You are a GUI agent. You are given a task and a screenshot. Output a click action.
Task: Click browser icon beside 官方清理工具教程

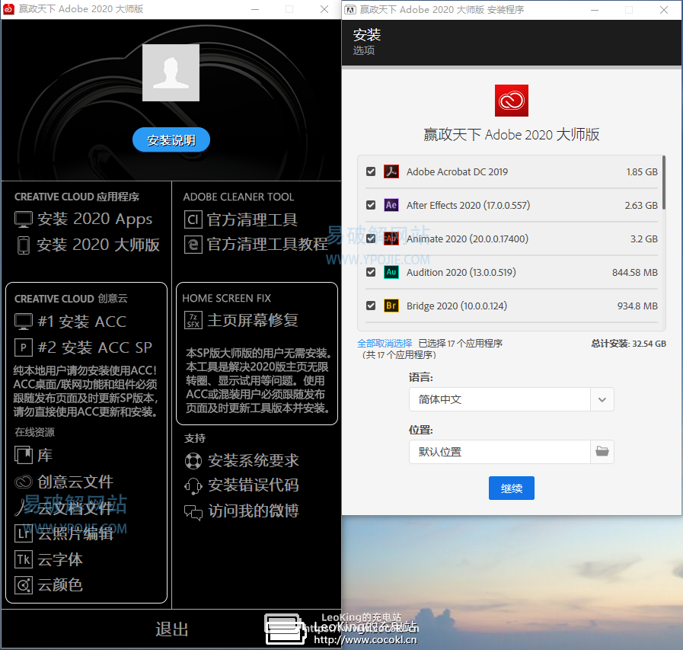[x=193, y=245]
